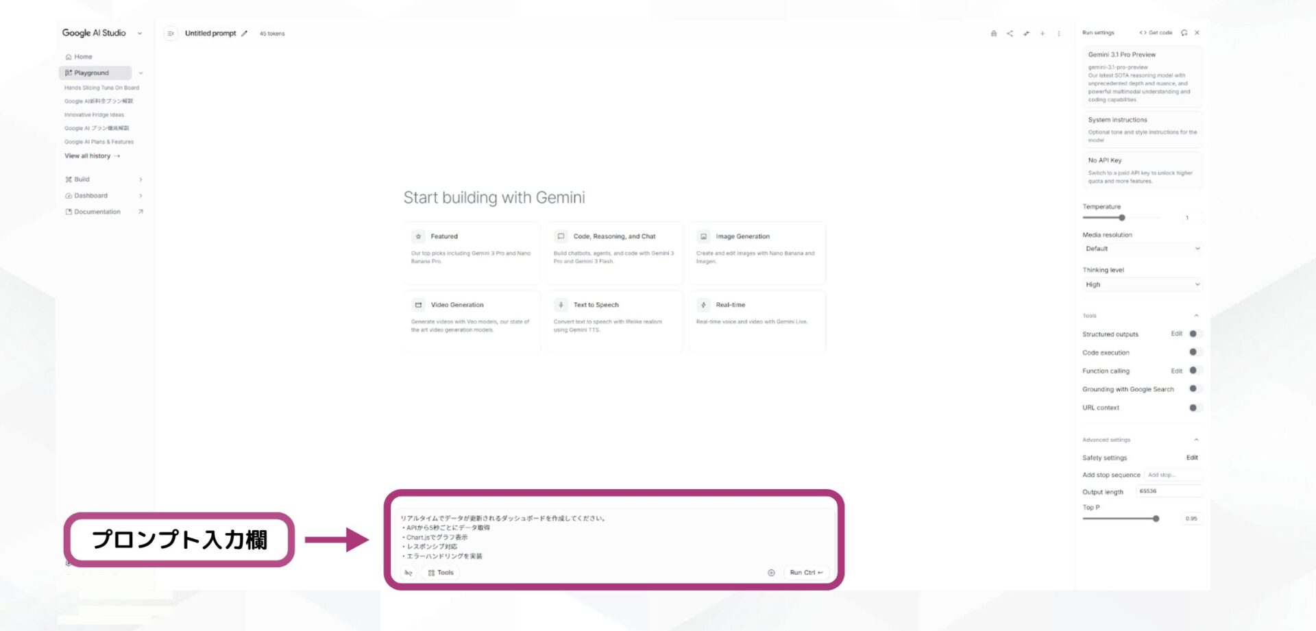1316x631 pixels.
Task: Click the pencil icon to rename Untitled prompt
Action: pyautogui.click(x=245, y=33)
